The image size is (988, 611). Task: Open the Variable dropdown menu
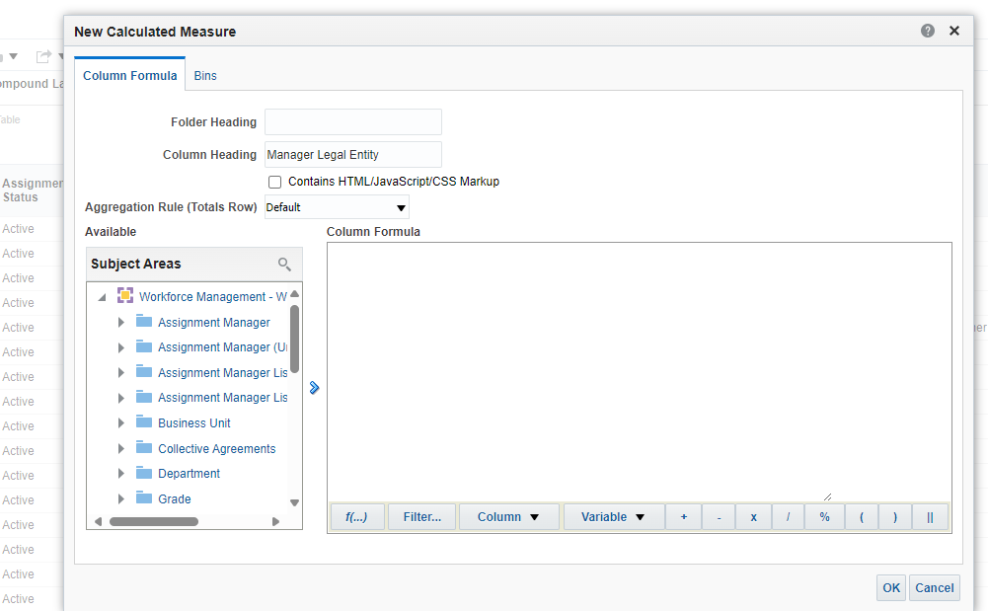point(613,516)
